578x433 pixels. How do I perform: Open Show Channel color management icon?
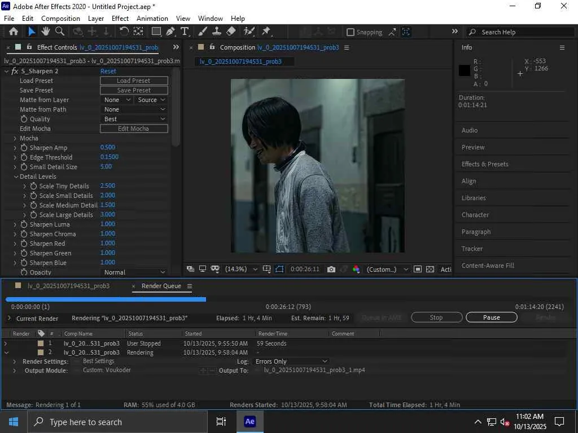(x=356, y=269)
